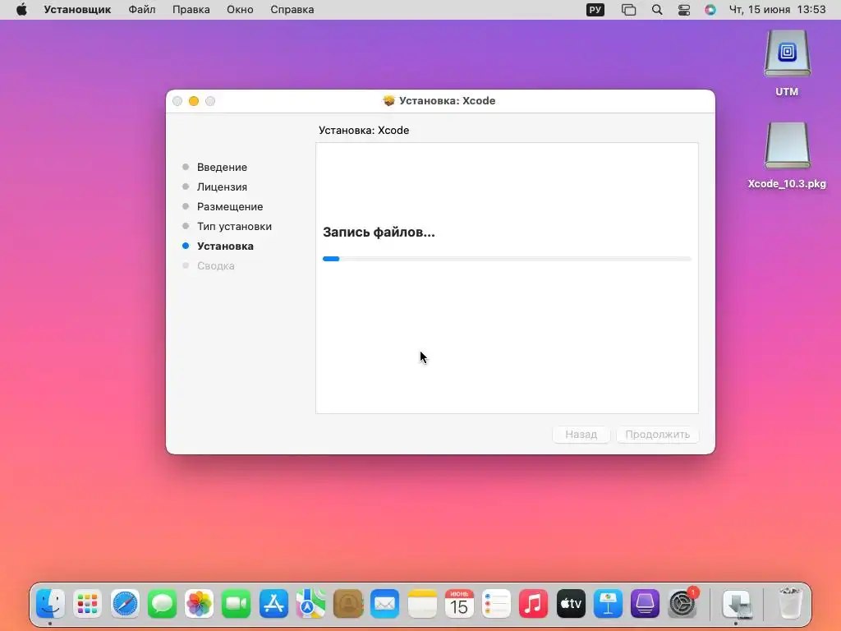This screenshot has height=631, width=841.
Task: Open System Settings from the Dock
Action: (682, 604)
